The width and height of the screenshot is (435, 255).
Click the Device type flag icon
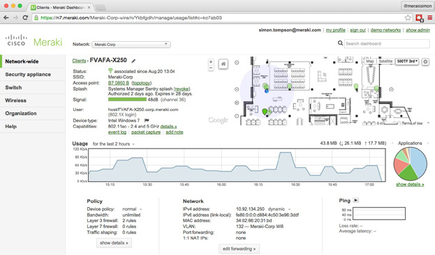(x=147, y=121)
